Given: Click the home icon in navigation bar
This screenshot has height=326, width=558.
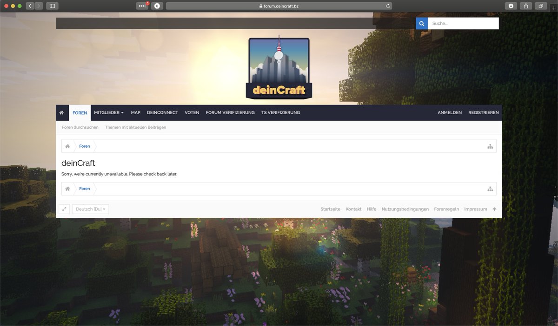Looking at the screenshot, I should coord(61,113).
